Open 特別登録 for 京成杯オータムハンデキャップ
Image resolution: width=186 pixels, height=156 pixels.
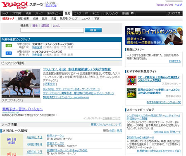coord(37,47)
